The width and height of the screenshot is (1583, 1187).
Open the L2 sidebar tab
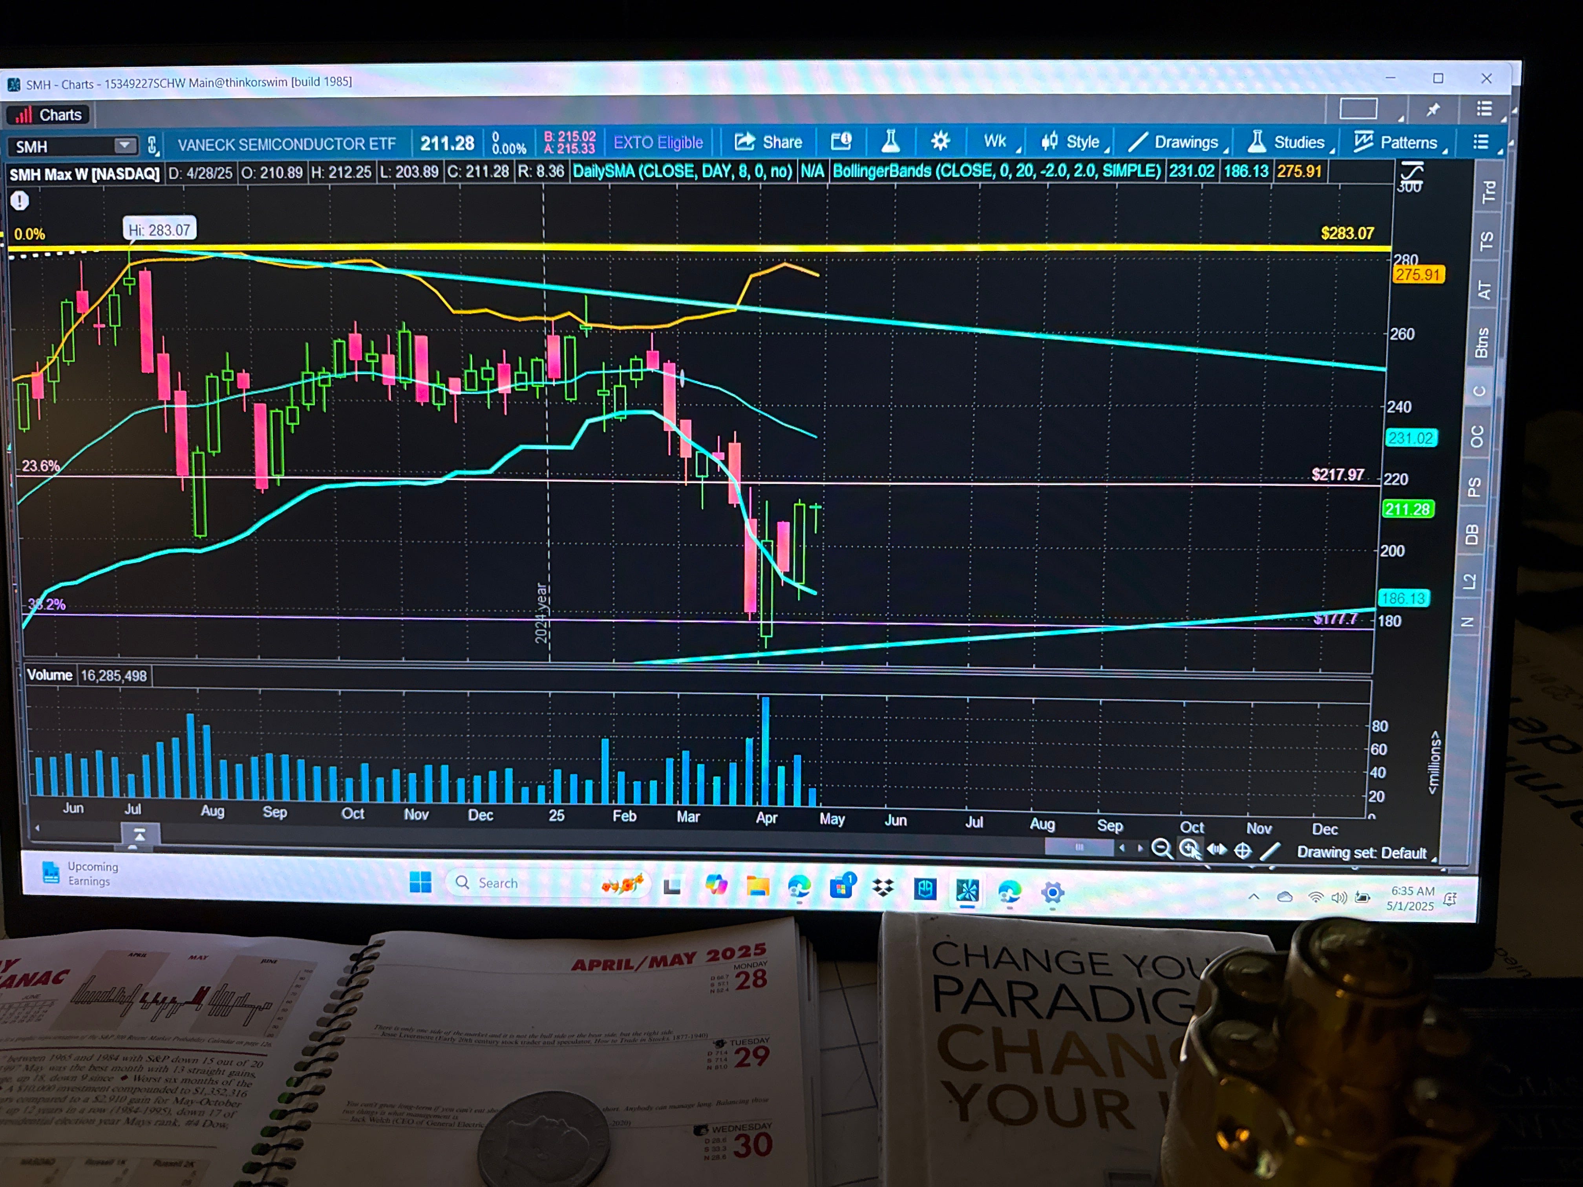point(1469,581)
